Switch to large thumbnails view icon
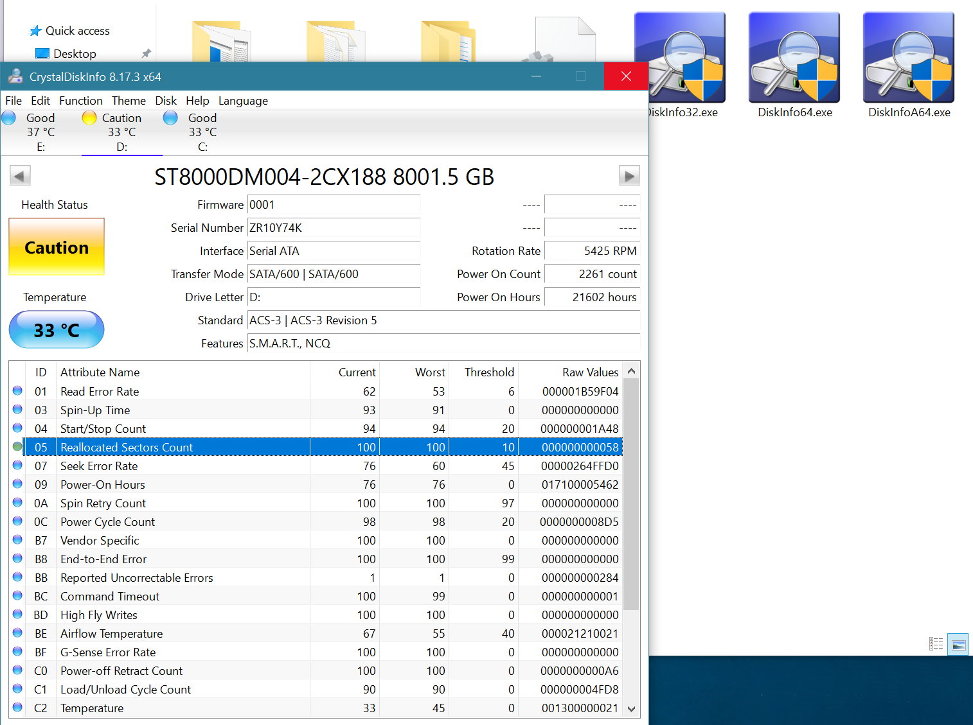 tap(958, 644)
